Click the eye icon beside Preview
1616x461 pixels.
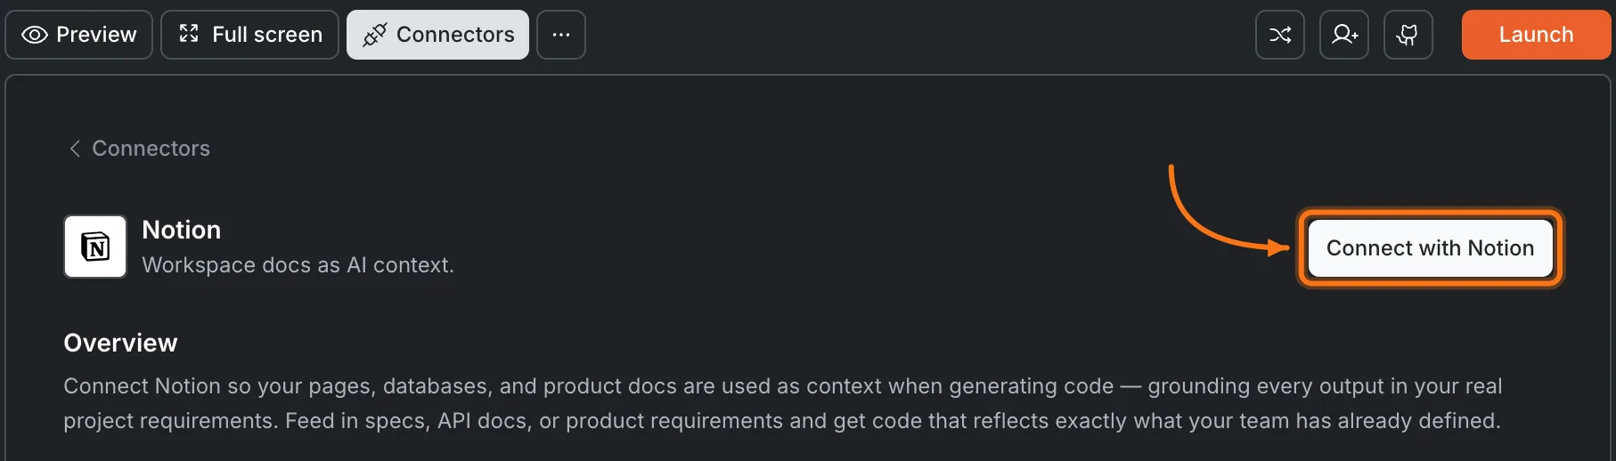point(35,35)
